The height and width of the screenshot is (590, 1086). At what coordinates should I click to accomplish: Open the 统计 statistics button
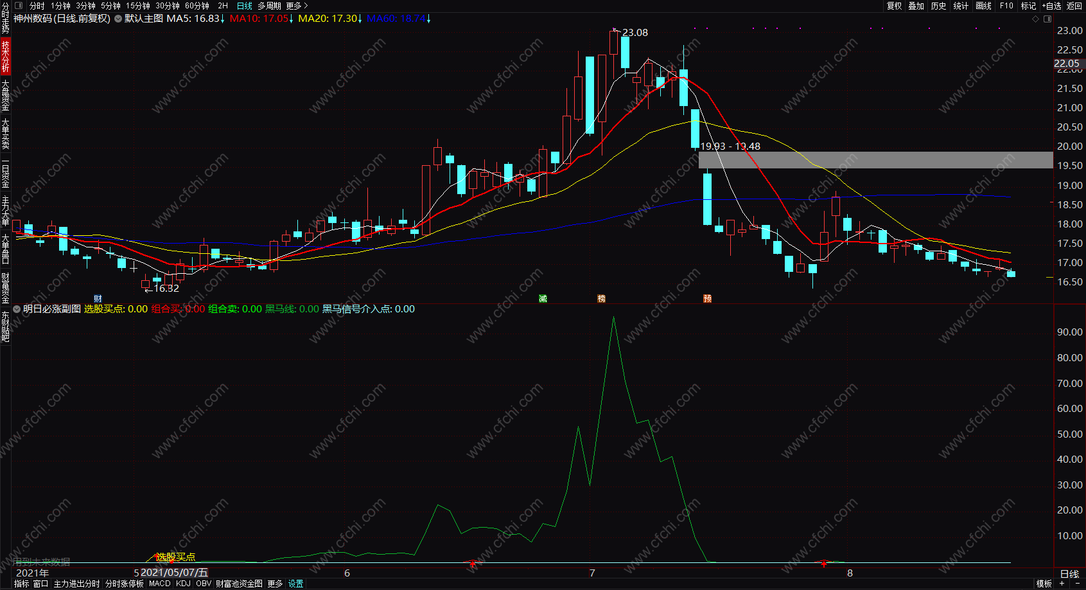[x=961, y=6]
